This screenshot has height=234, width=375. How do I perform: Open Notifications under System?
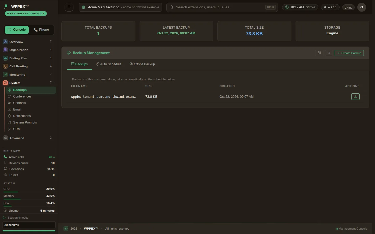pos(31,116)
